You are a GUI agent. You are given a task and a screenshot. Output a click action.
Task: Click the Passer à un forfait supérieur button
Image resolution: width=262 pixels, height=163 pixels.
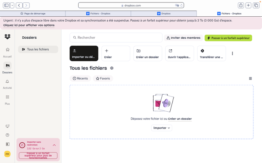click(x=228, y=38)
